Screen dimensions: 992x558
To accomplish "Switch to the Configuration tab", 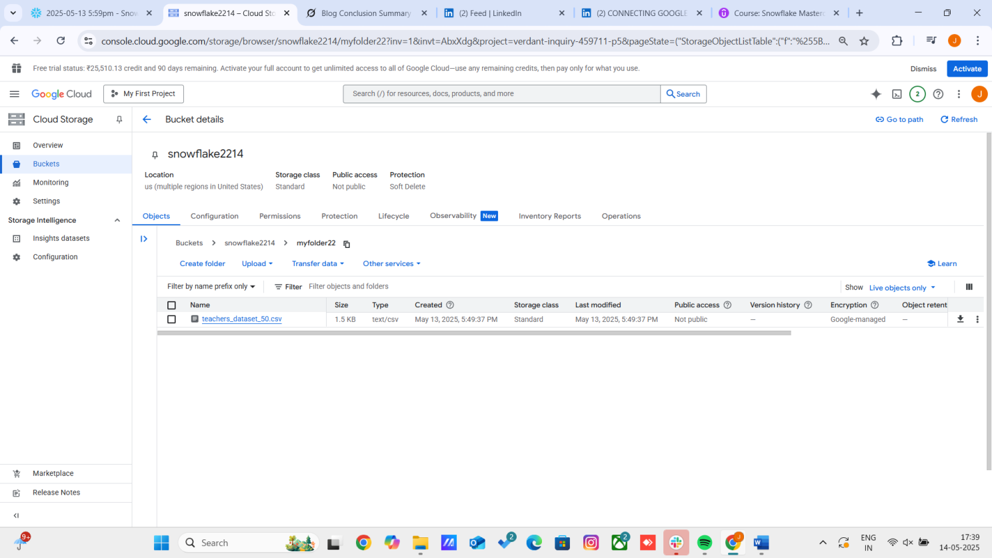I will 214,216.
